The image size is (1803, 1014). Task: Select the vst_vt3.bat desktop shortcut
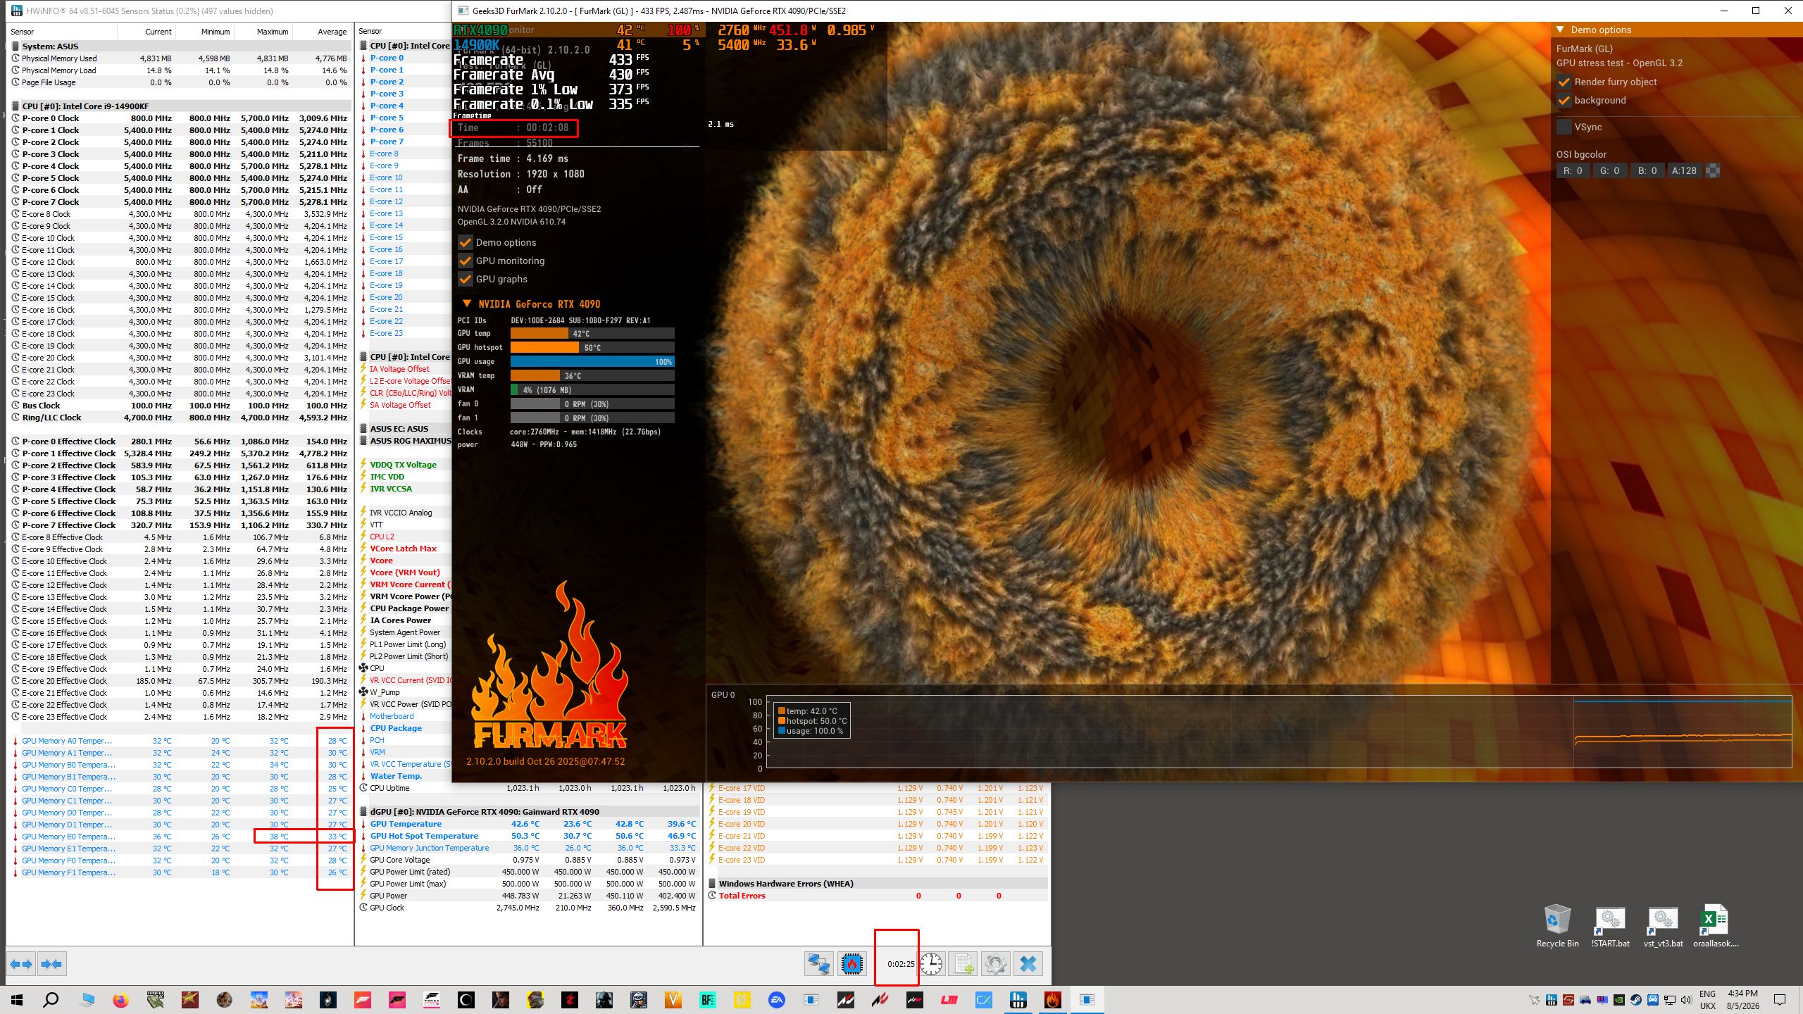(1663, 927)
